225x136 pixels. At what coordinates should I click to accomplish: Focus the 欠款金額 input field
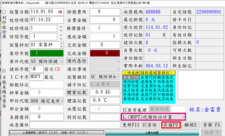pos(105,45)
